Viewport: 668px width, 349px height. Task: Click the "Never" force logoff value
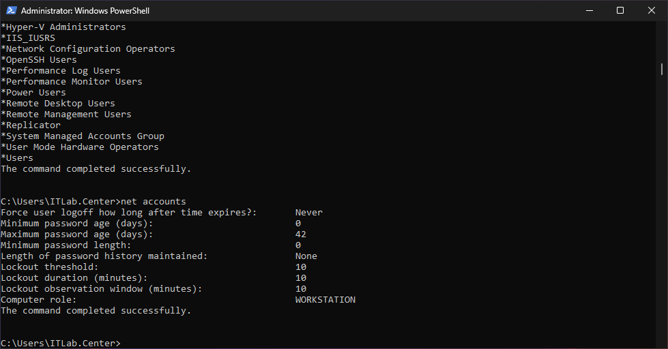pos(308,213)
